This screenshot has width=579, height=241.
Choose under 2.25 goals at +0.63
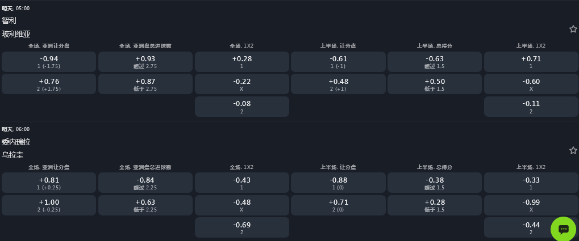(x=145, y=205)
